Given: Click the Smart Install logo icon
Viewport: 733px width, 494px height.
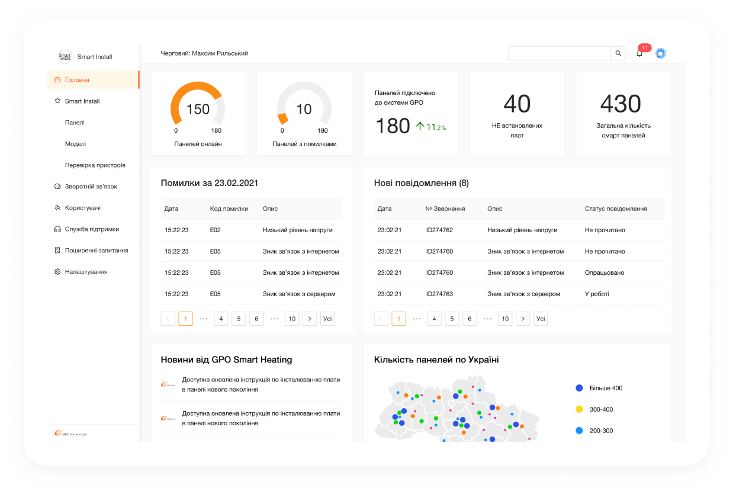Looking at the screenshot, I should 65,57.
